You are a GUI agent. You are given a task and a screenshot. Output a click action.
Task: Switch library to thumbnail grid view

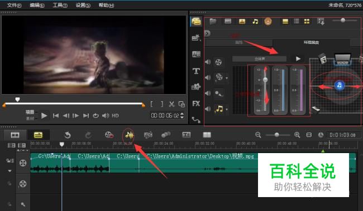(x=307, y=22)
